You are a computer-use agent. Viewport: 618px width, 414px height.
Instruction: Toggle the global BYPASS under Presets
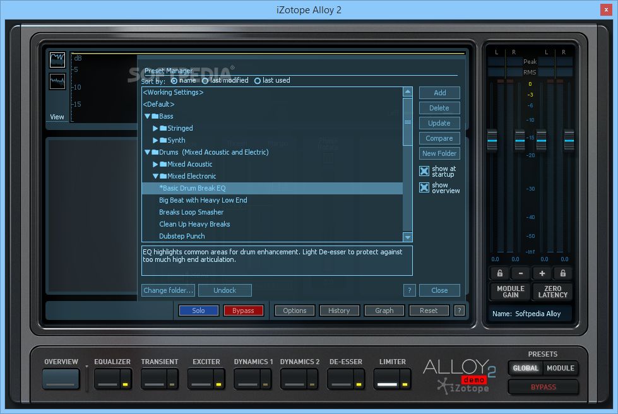(543, 387)
